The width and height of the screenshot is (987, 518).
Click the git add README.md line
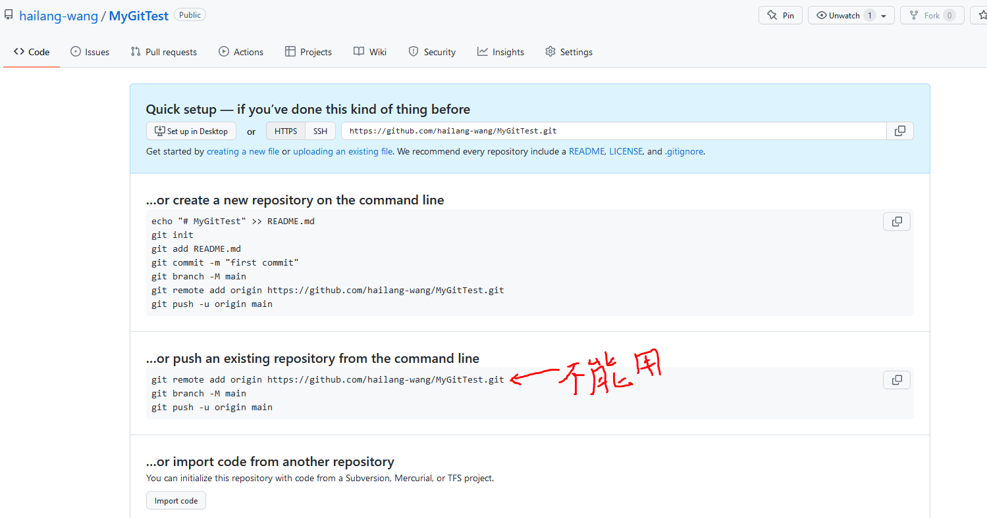pos(196,249)
